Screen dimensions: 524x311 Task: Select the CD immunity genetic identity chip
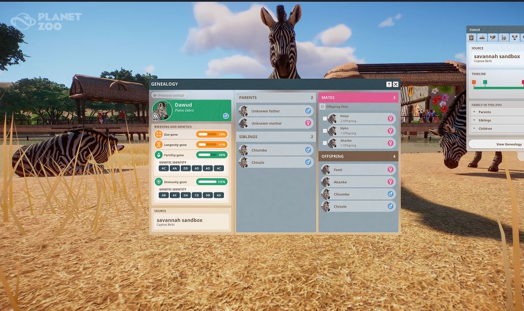(x=196, y=195)
